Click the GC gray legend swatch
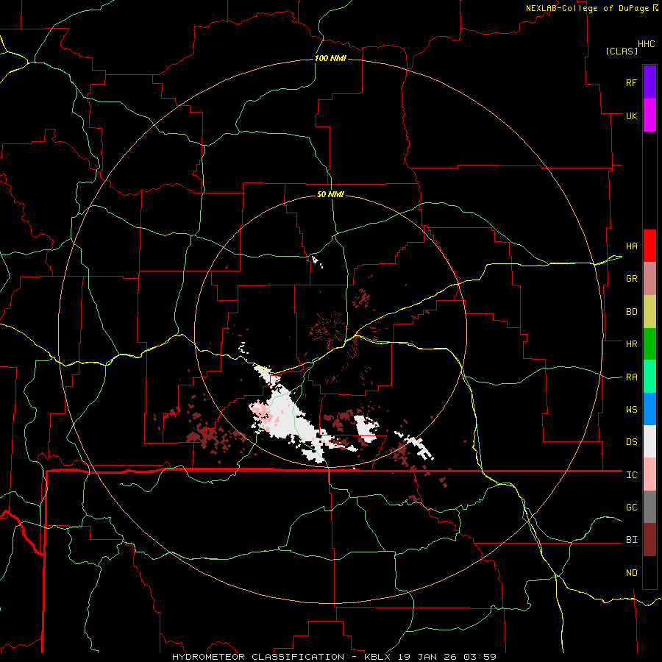The height and width of the screenshot is (662, 662). pos(649,507)
